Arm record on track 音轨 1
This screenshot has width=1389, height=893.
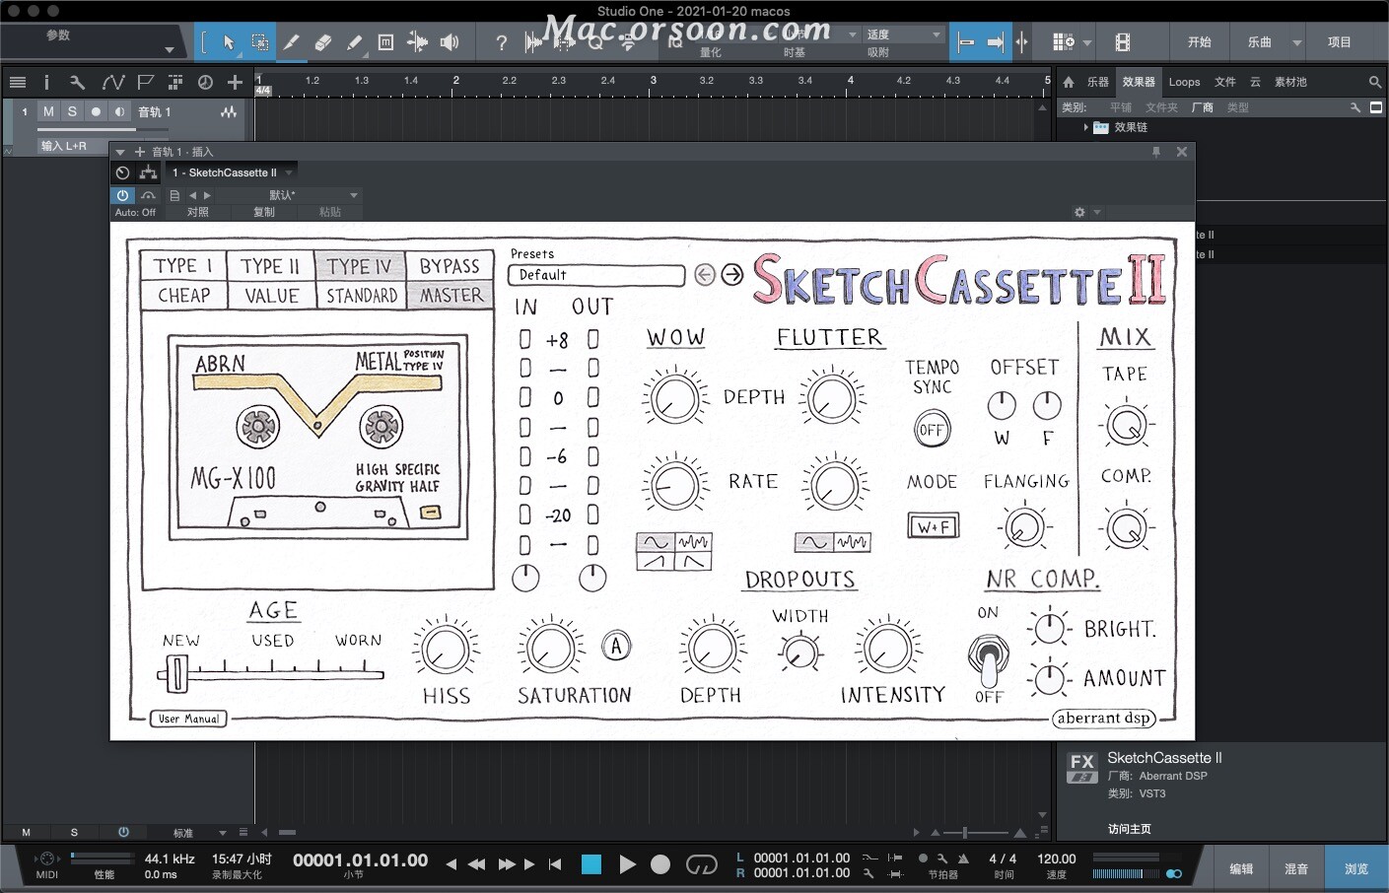pos(96,111)
